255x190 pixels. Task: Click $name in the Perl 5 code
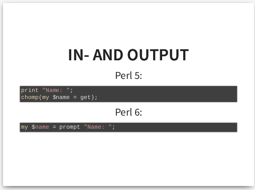click(61, 97)
